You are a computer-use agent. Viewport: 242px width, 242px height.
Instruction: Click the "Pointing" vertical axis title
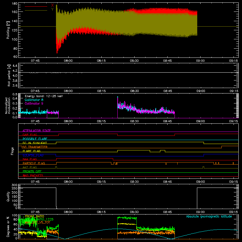coord(8,30)
